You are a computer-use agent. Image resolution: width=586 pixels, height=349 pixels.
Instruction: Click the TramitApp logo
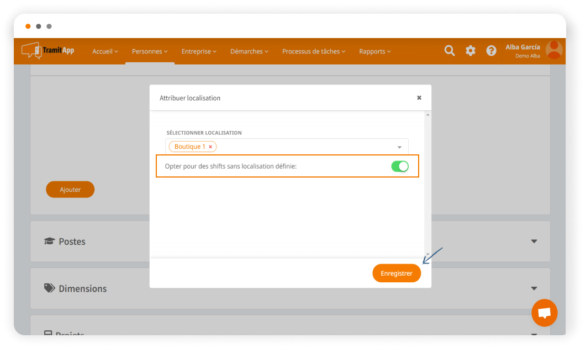47,51
